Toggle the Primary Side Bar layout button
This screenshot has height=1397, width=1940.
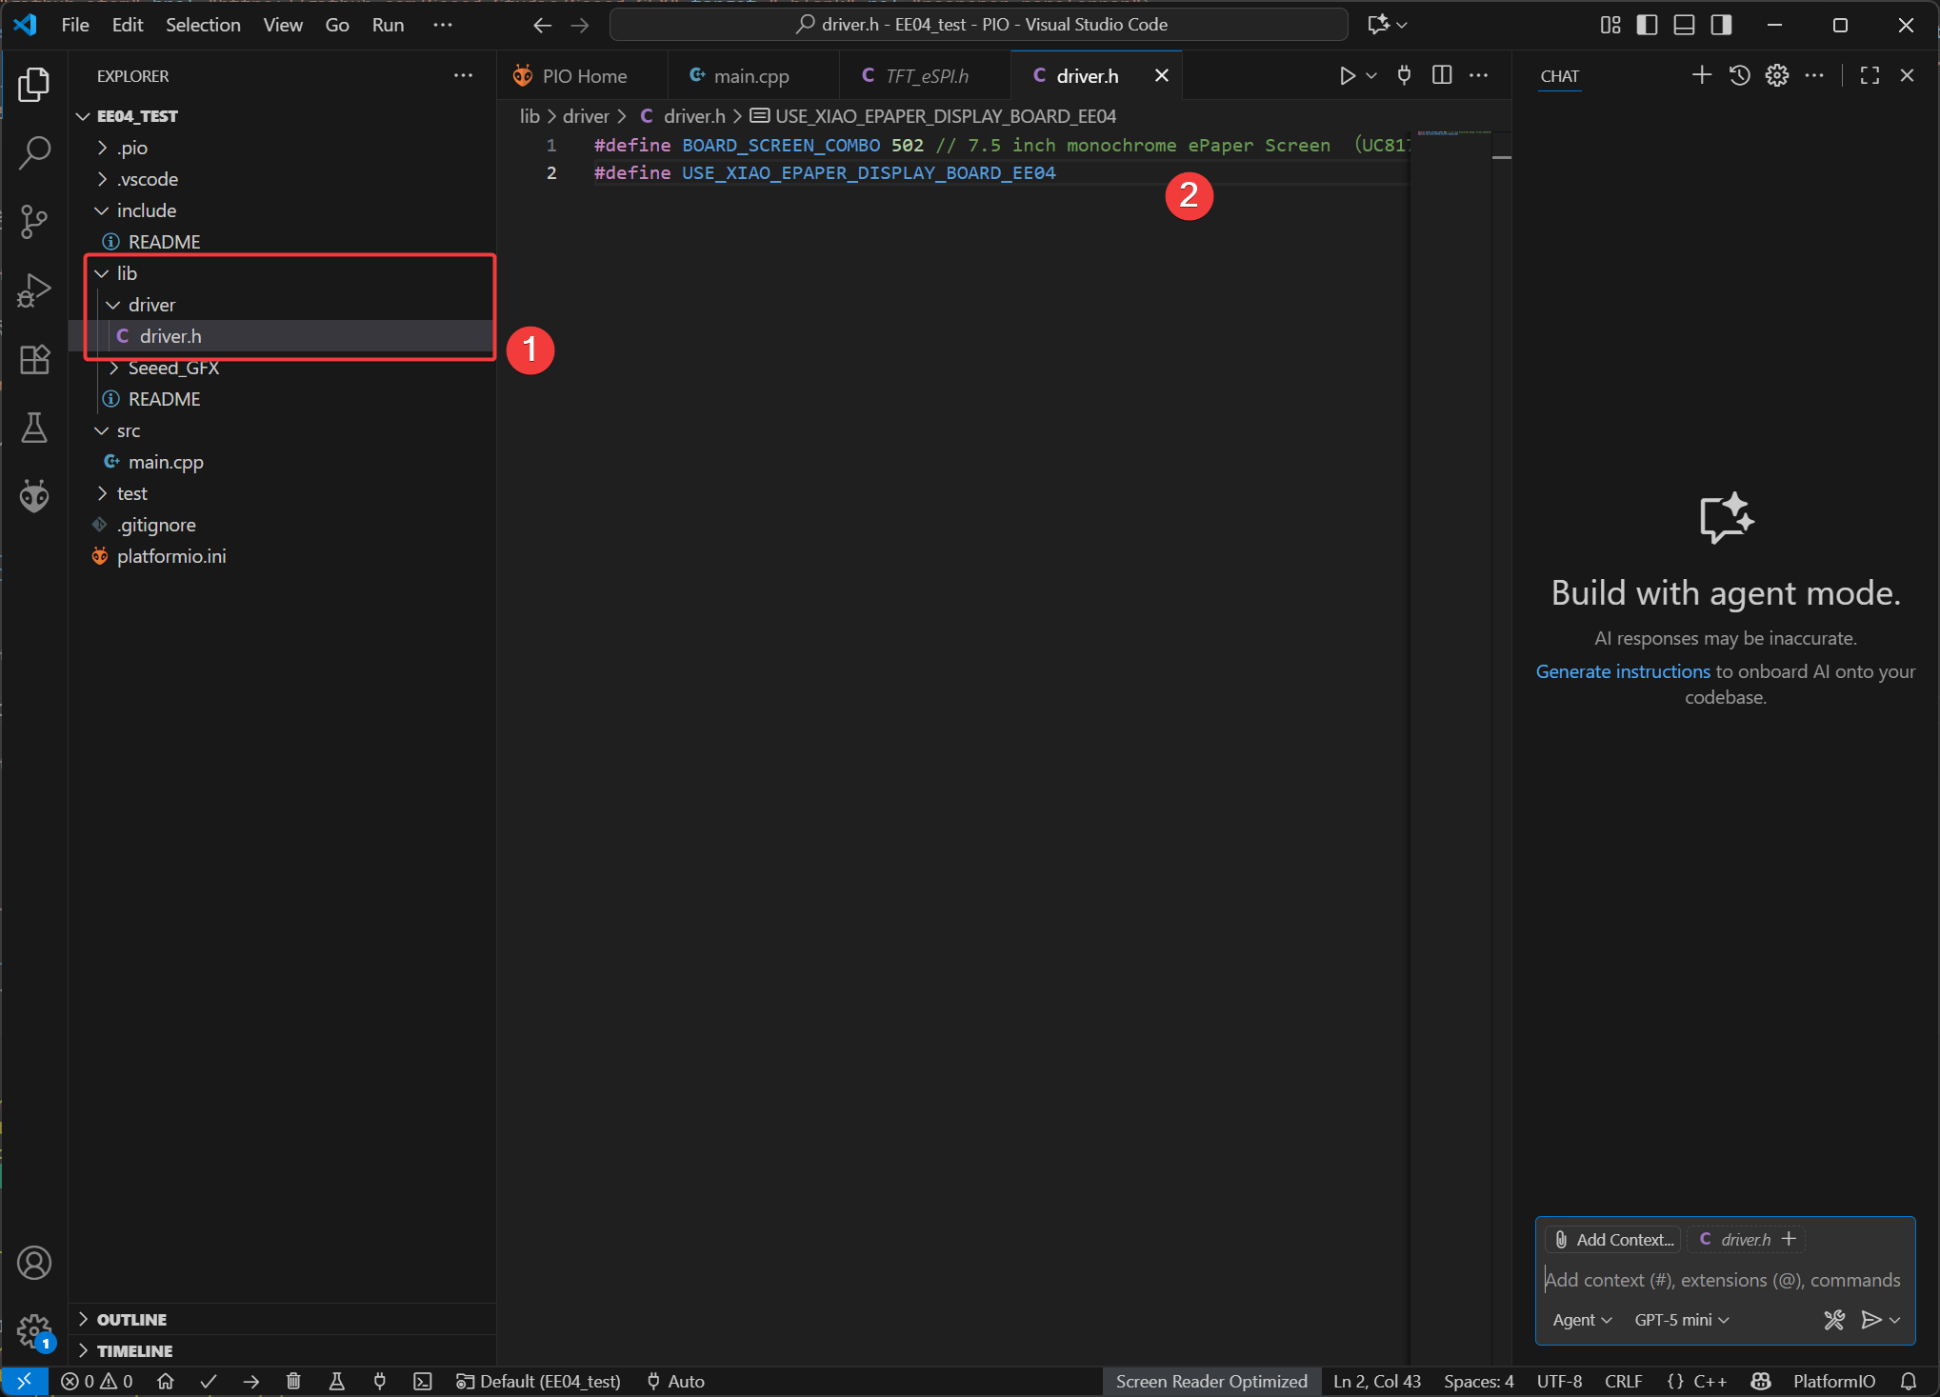click(x=1647, y=25)
